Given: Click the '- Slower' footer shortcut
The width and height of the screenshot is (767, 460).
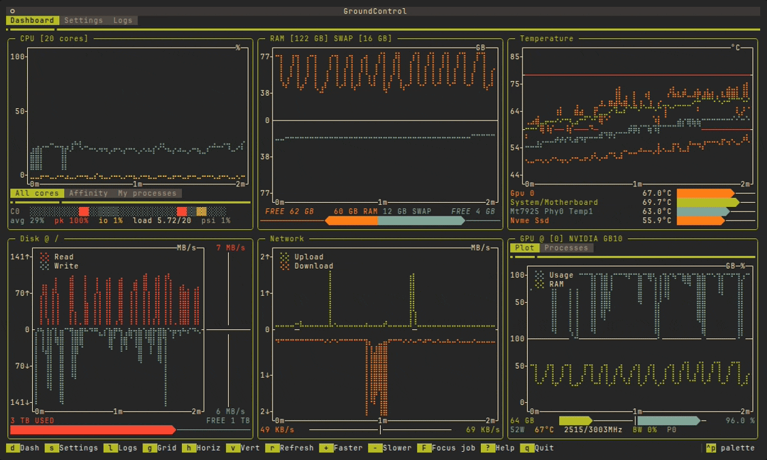Looking at the screenshot, I should coord(390,448).
